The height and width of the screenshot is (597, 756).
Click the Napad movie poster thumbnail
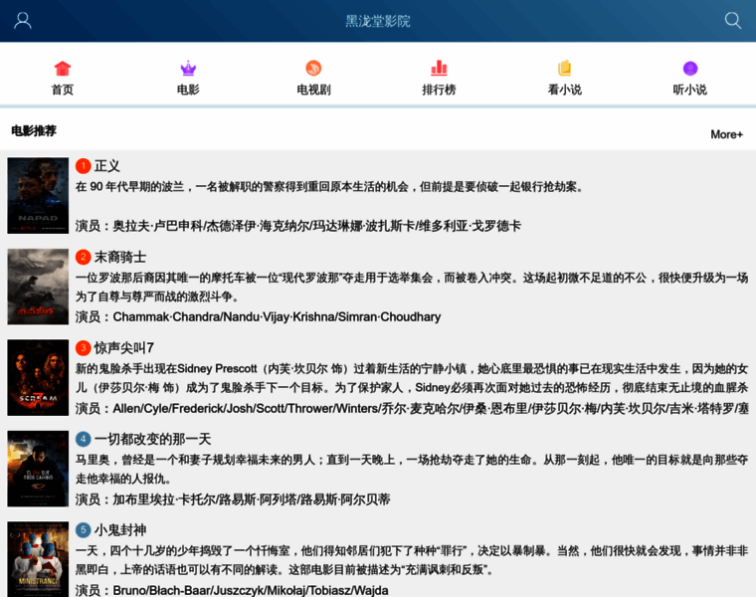pos(38,195)
